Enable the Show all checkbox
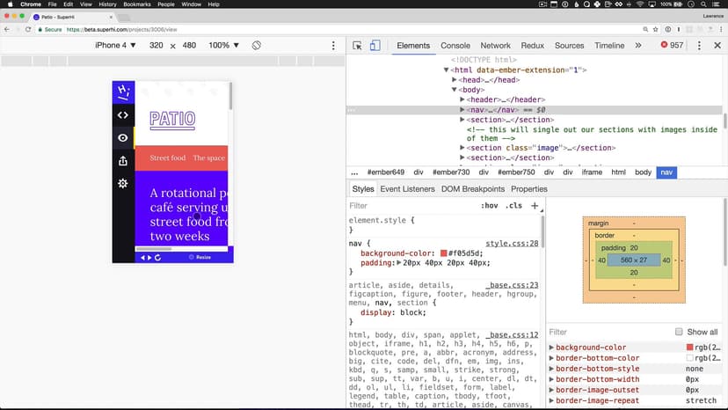 (x=679, y=332)
